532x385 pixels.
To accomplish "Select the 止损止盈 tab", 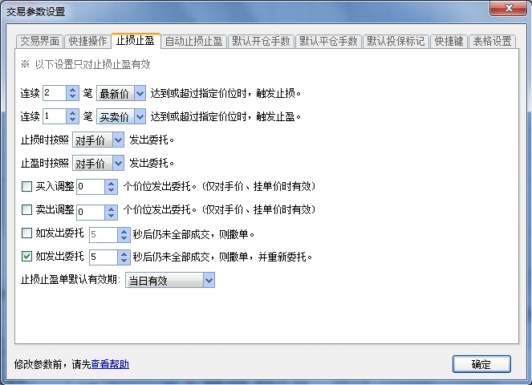I will pos(136,41).
